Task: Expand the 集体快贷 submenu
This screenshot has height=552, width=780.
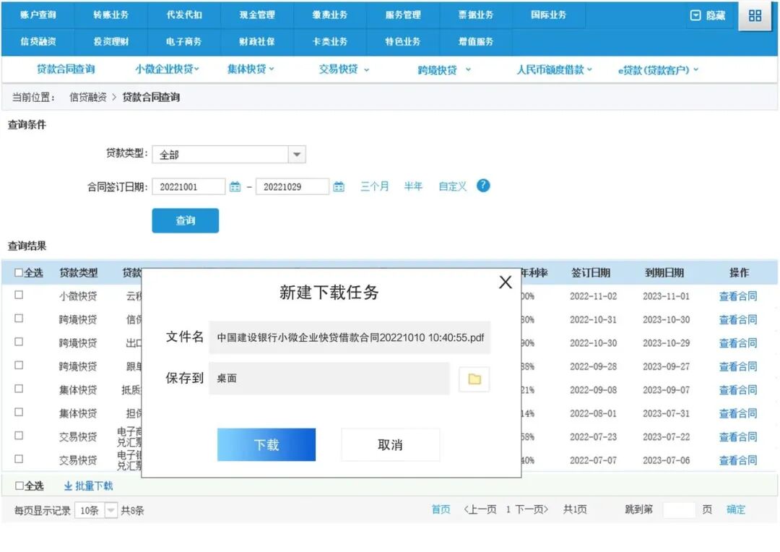Action: (251, 69)
